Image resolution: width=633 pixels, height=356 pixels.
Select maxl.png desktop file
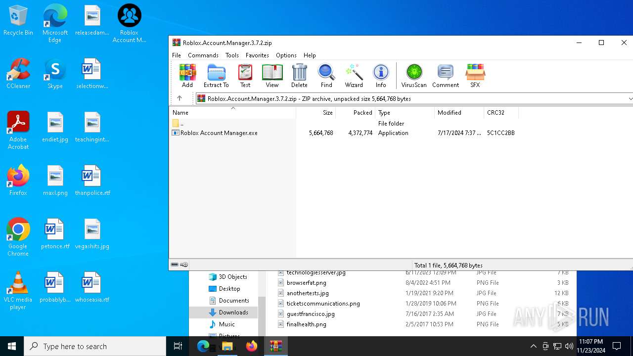click(55, 181)
